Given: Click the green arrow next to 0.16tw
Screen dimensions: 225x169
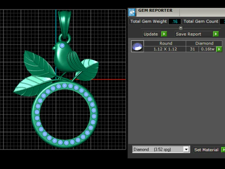Looking at the screenshot, I should click(x=219, y=49).
